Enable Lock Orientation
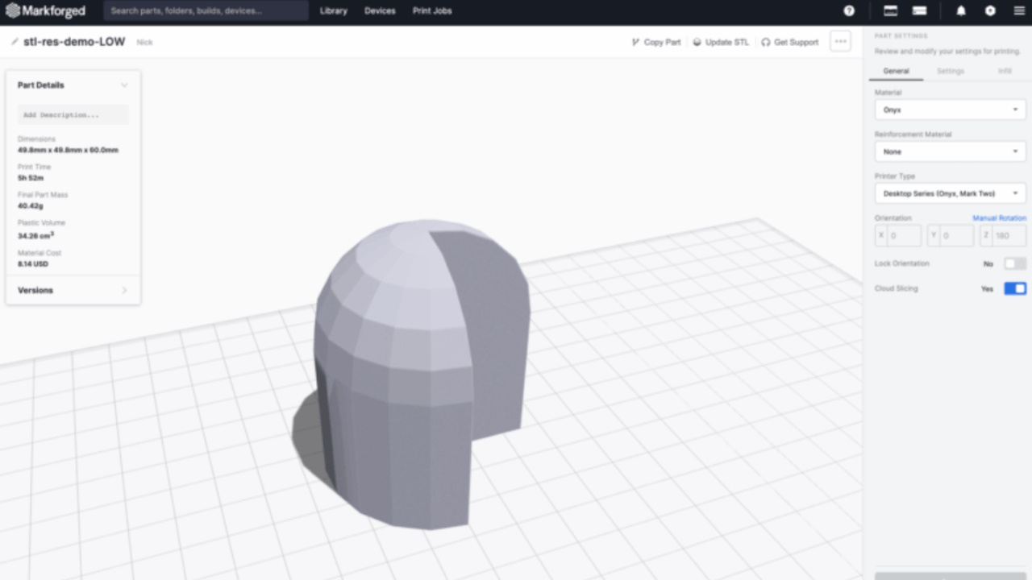The width and height of the screenshot is (1032, 580). pos(1014,263)
